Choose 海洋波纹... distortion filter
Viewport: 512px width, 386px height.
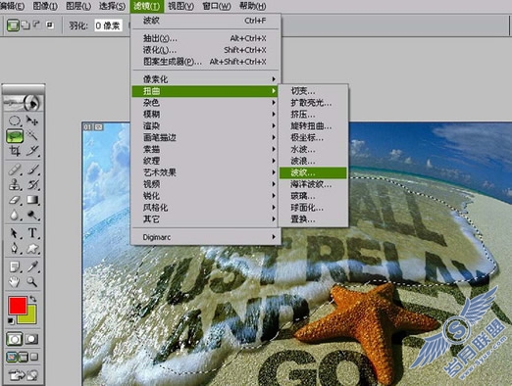click(313, 184)
